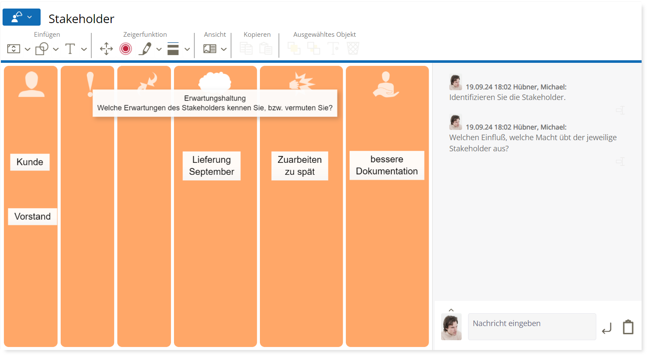This screenshot has width=654, height=356.
Task: Click avatar beside first chat message
Action: (456, 82)
